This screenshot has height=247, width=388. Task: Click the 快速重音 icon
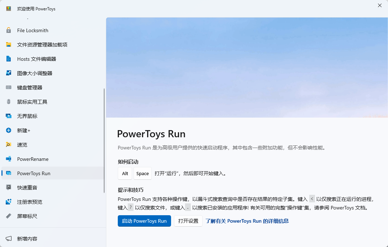tap(9, 187)
